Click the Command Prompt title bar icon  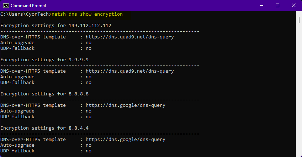pos(6,6)
